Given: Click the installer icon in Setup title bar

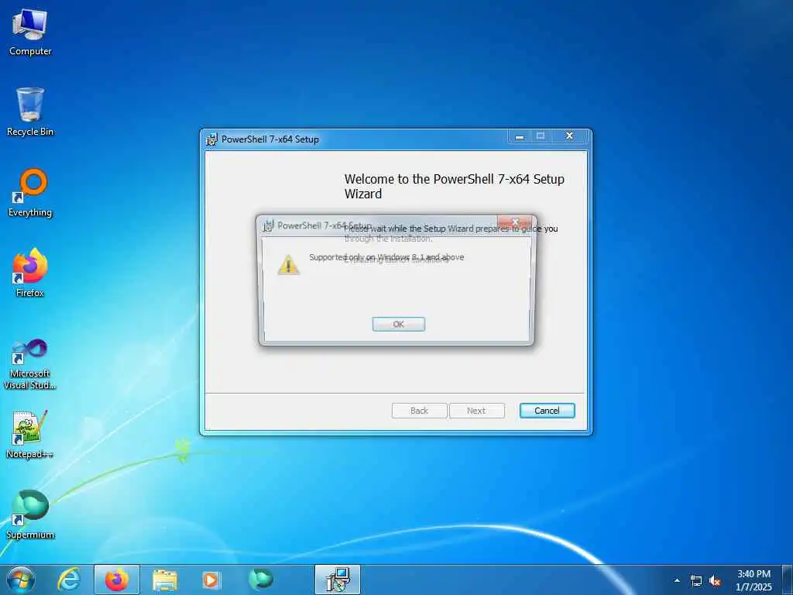Looking at the screenshot, I should [x=211, y=139].
